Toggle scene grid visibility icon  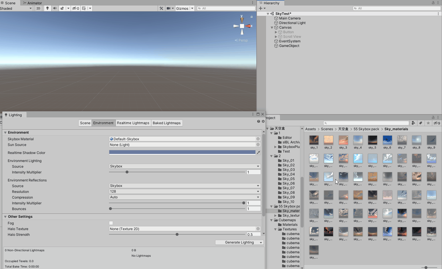click(x=84, y=8)
